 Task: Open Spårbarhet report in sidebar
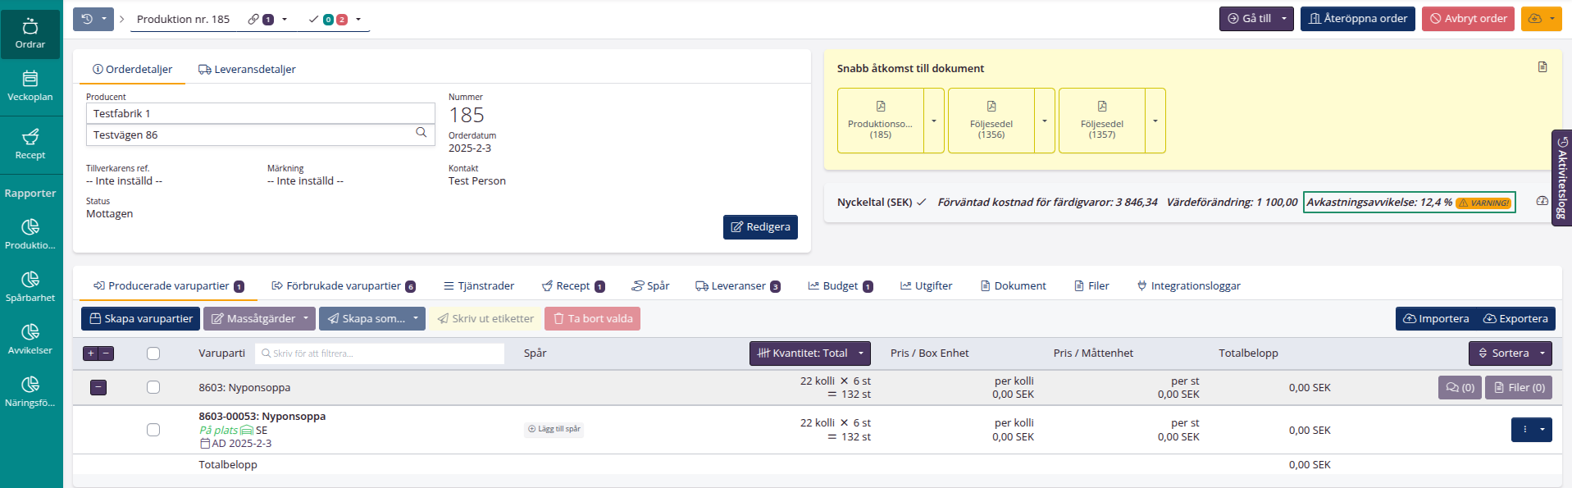click(x=30, y=287)
